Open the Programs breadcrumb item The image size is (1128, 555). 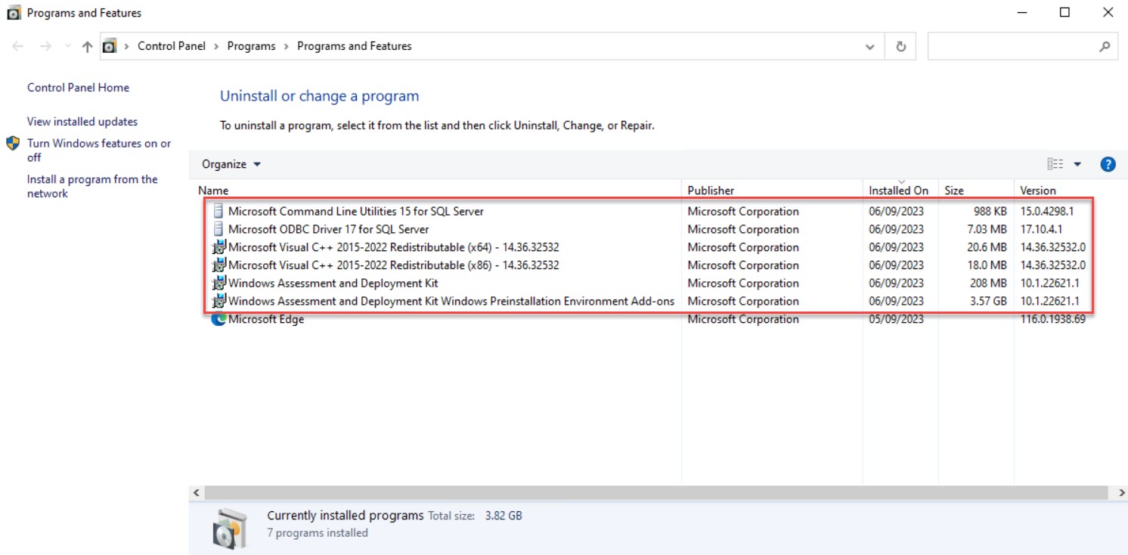[x=252, y=45]
